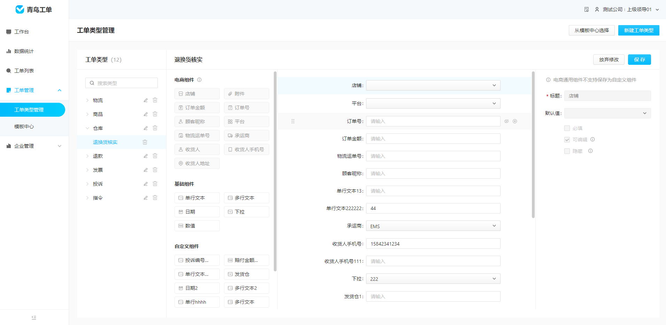Add the 订单金额 component
Viewport: 666px width, 325px height.
point(197,108)
